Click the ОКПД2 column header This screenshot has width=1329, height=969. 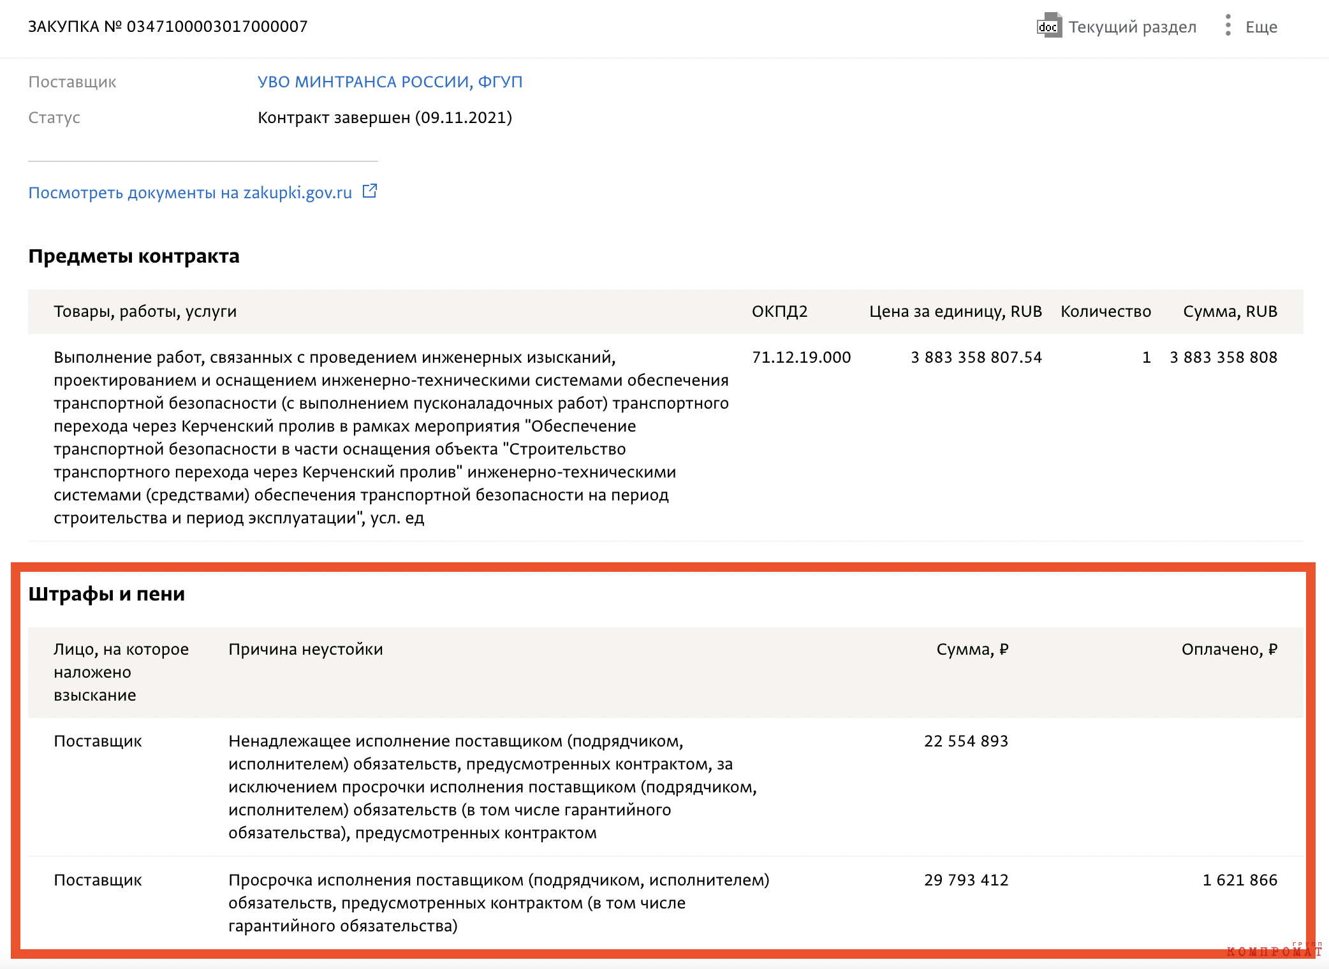click(x=779, y=311)
